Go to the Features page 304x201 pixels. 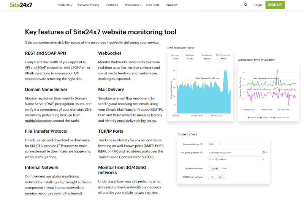[x=112, y=5]
